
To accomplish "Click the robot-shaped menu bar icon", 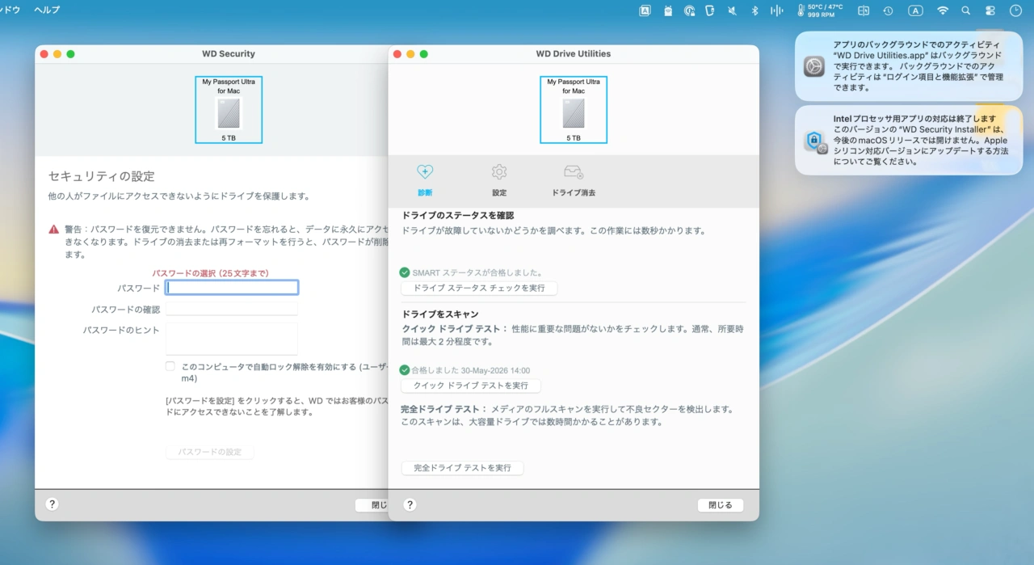I will click(x=668, y=11).
